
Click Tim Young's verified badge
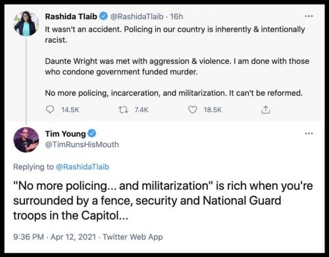pos(91,133)
